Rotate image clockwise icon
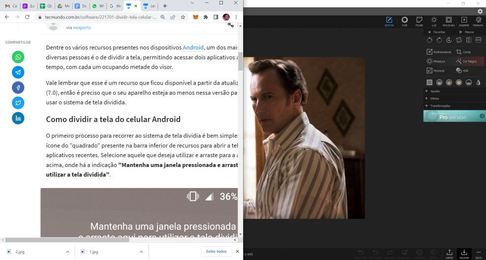Screen dimensions: 486x260 click(x=439, y=40)
